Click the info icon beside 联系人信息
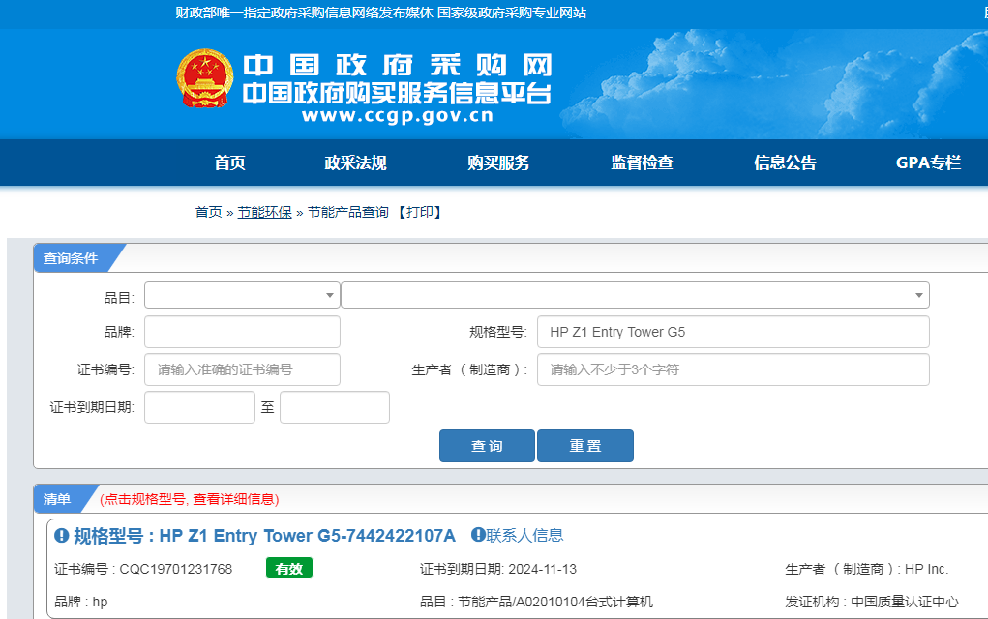988x619 pixels. tap(478, 535)
